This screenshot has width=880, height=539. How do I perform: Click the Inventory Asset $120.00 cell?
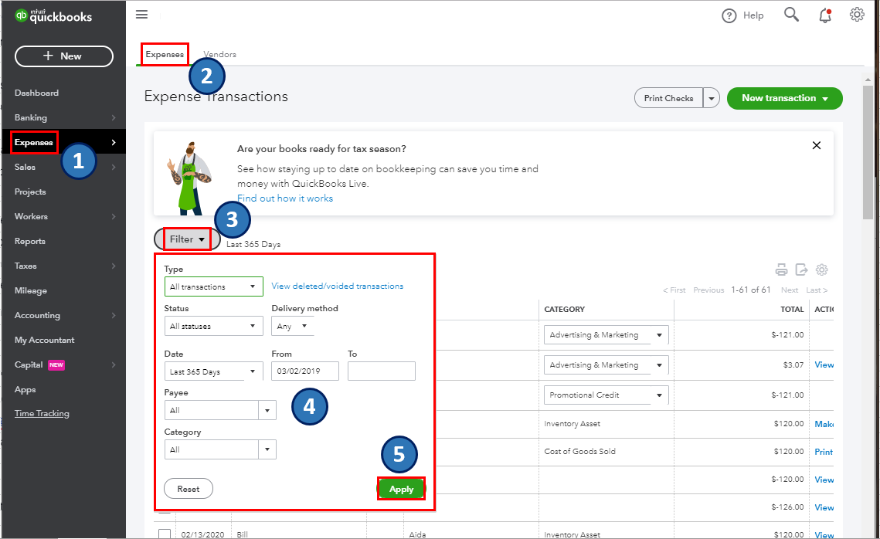572,423
